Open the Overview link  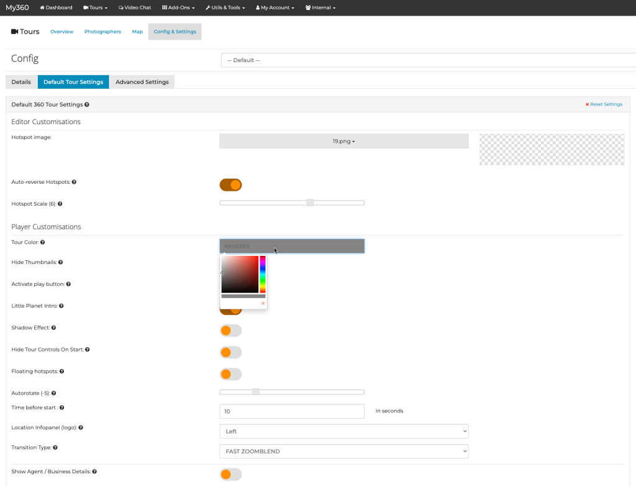[x=61, y=32]
